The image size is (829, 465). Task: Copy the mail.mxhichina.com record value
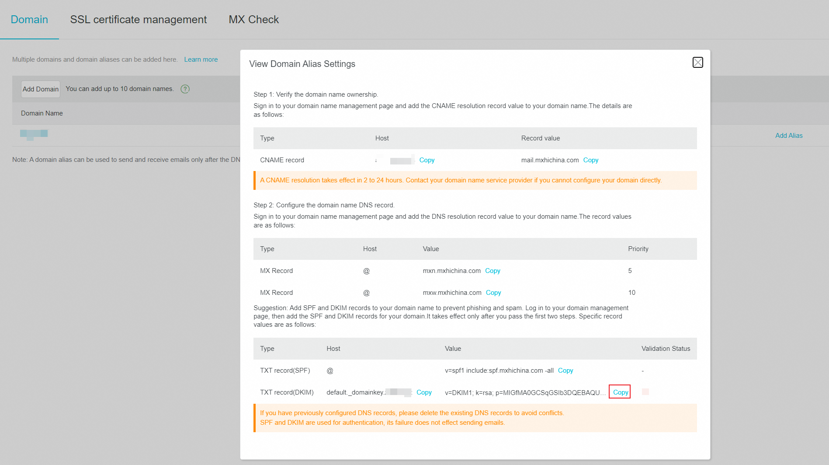(x=590, y=160)
